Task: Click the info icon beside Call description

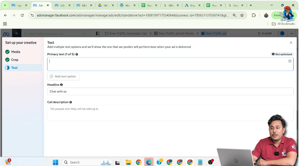Action: tap(71, 102)
